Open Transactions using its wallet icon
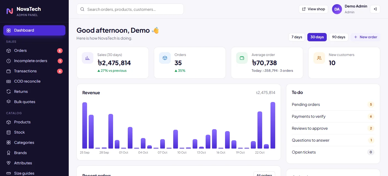This screenshot has height=176, width=388. click(9, 71)
